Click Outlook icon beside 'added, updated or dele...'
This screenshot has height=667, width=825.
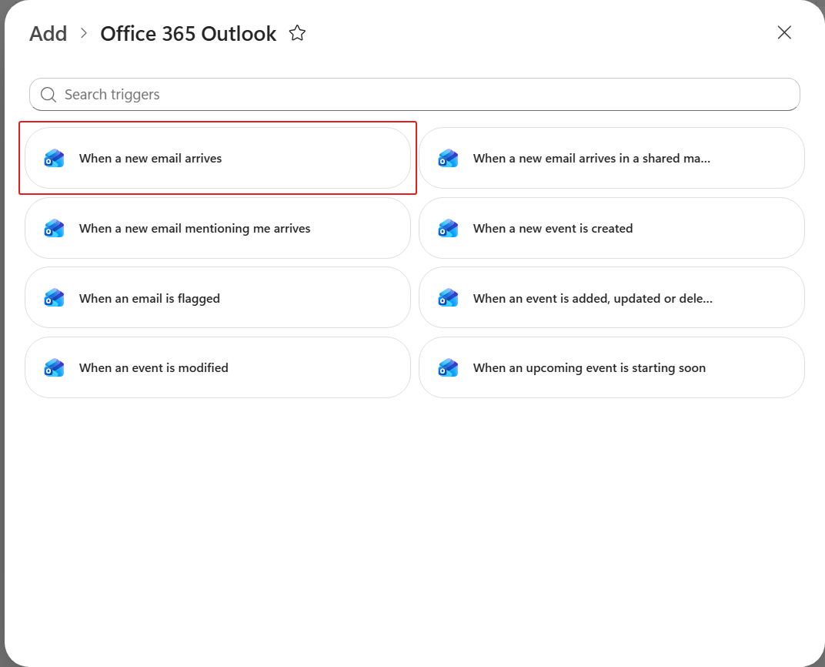tap(448, 297)
